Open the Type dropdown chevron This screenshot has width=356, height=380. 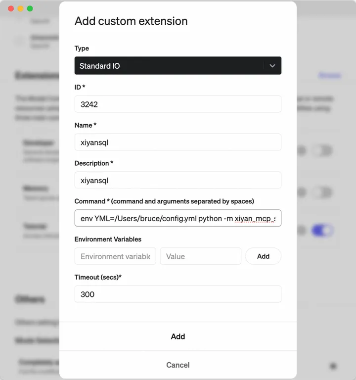[x=272, y=66]
